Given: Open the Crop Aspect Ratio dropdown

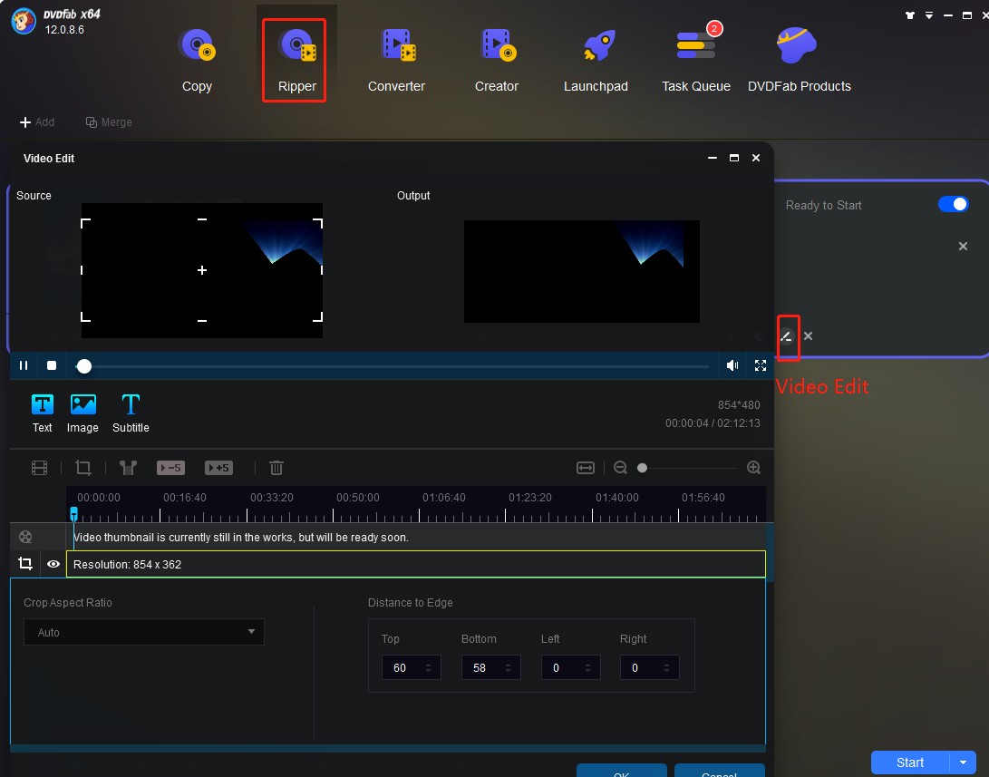Looking at the screenshot, I should tap(142, 632).
